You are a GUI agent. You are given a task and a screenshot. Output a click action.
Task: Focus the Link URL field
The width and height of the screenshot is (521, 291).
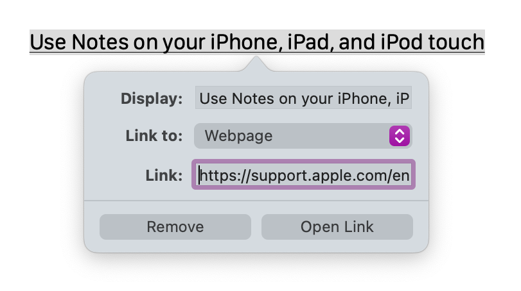303,175
